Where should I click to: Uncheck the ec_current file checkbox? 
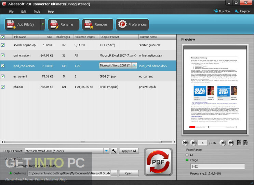point(3,76)
